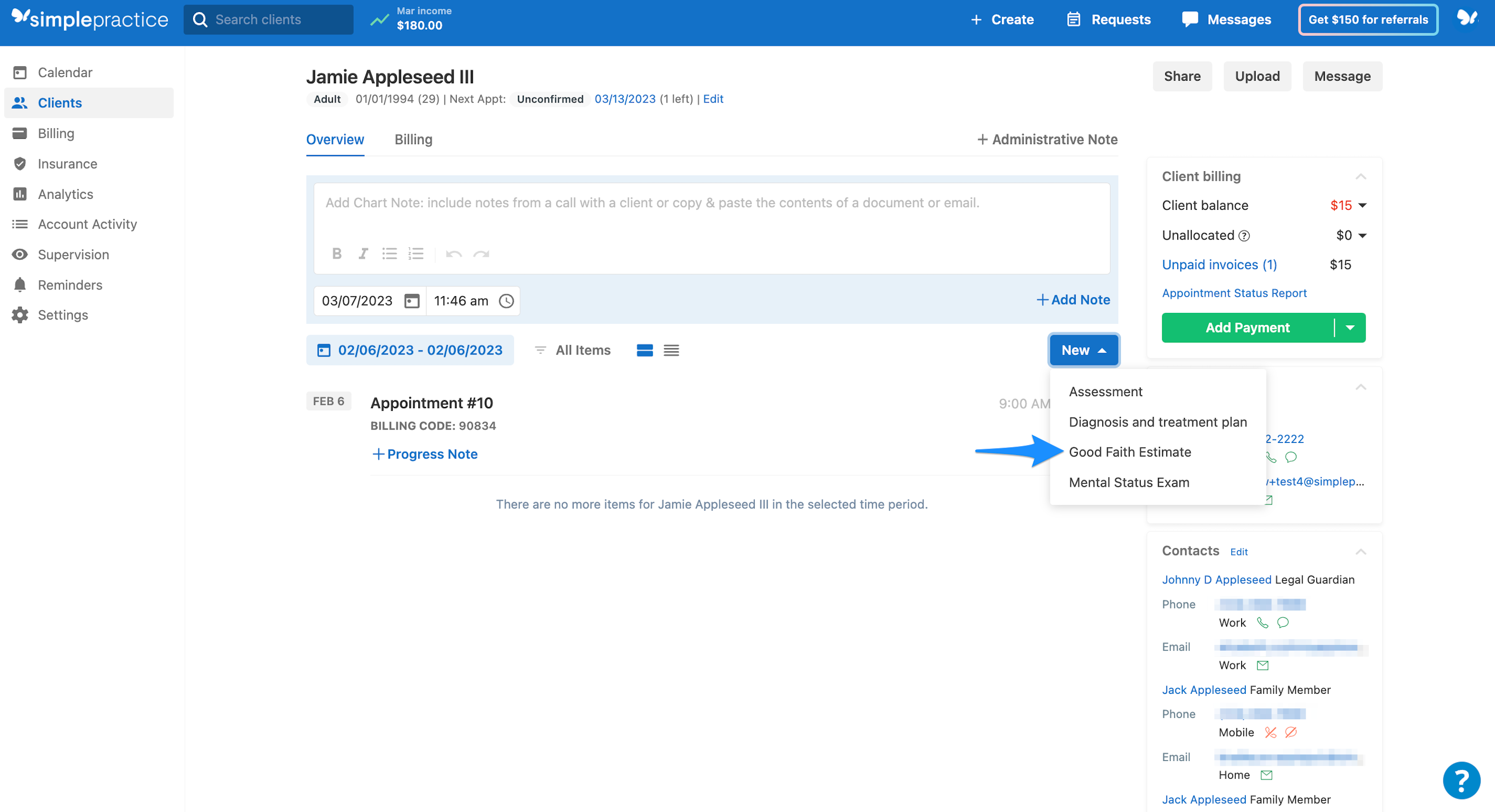Open Account Activity in sidebar
Screen dimensions: 1495x812
[87, 224]
